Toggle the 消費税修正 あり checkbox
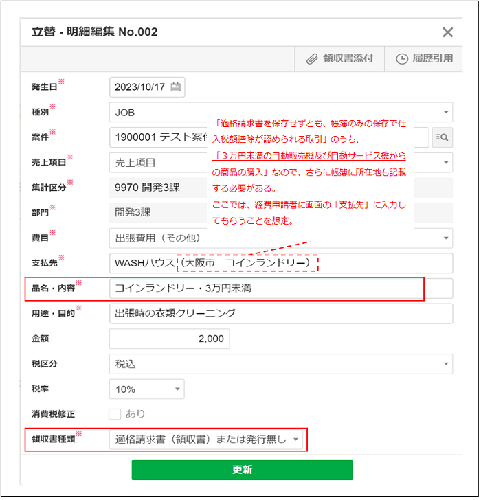The image size is (481, 500). click(115, 414)
